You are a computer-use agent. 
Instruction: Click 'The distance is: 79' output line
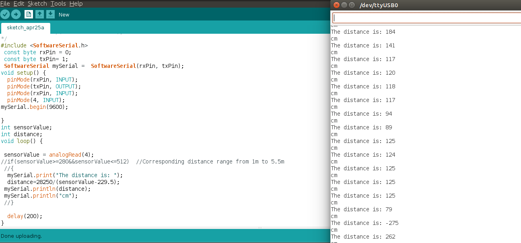point(361,209)
